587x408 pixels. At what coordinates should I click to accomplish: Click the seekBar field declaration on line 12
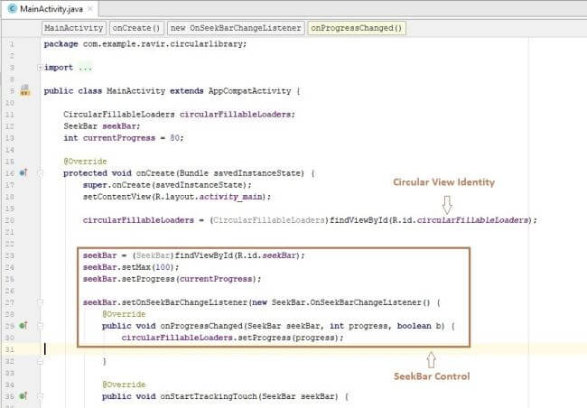(120, 126)
